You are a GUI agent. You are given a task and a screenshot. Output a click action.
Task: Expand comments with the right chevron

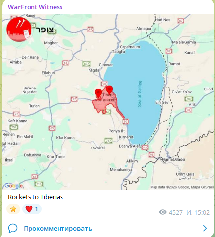[x=205, y=228]
